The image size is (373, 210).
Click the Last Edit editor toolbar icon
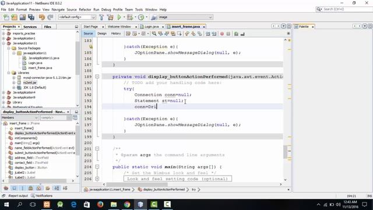click(128, 34)
